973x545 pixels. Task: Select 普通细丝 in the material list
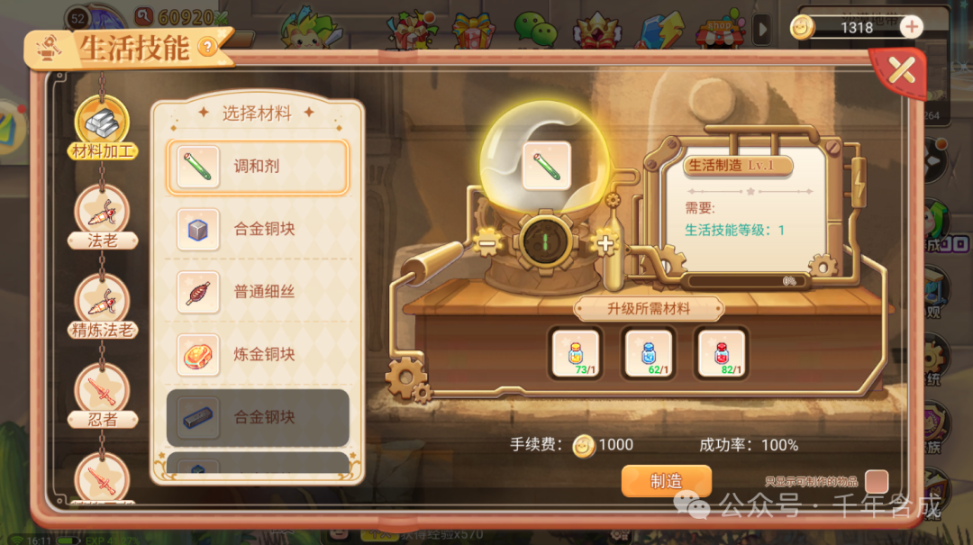(x=258, y=293)
